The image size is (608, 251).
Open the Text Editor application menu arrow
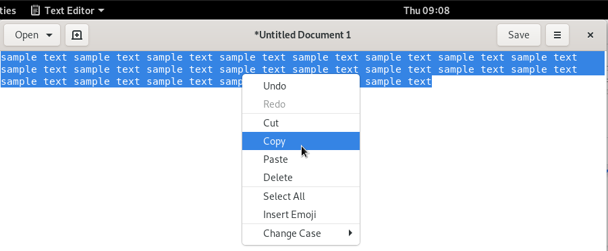pyautogui.click(x=101, y=11)
